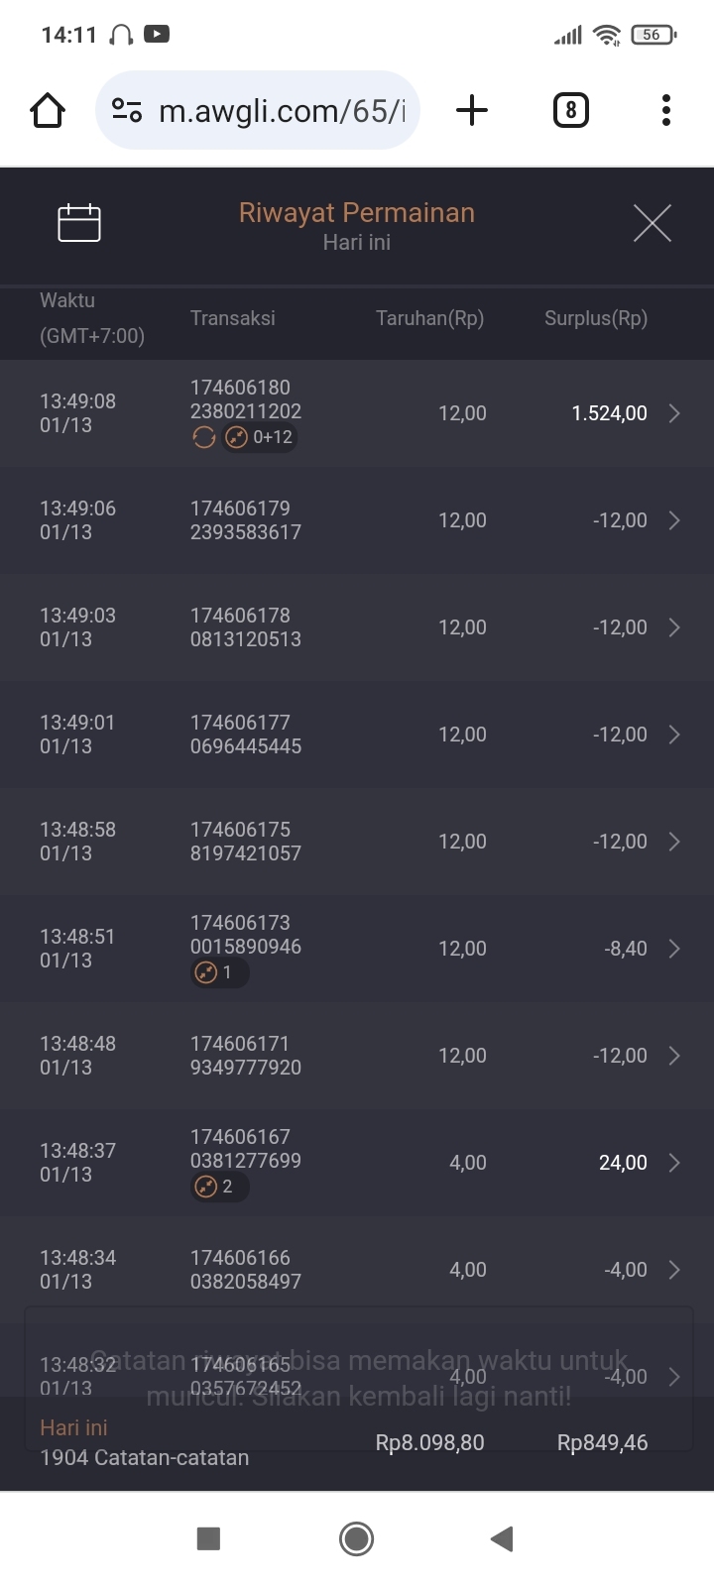Open the tab switcher showing 8 tabs
Viewport: 714px width, 1586px height.
point(570,110)
